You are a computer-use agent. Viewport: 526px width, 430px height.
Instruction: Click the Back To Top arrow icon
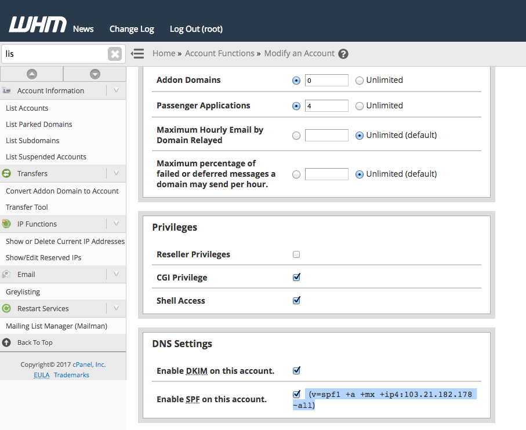(x=6, y=342)
